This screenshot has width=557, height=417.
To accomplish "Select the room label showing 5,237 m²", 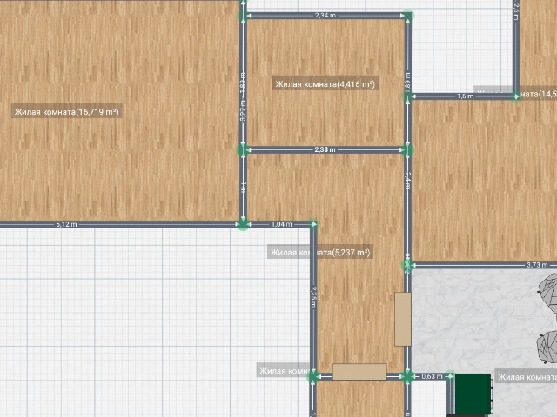I will [320, 253].
